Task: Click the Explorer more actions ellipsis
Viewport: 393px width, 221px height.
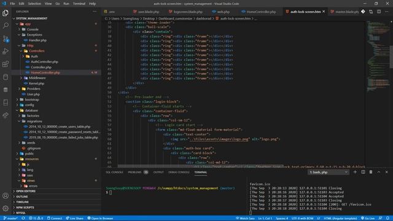Action: pyautogui.click(x=95, y=12)
